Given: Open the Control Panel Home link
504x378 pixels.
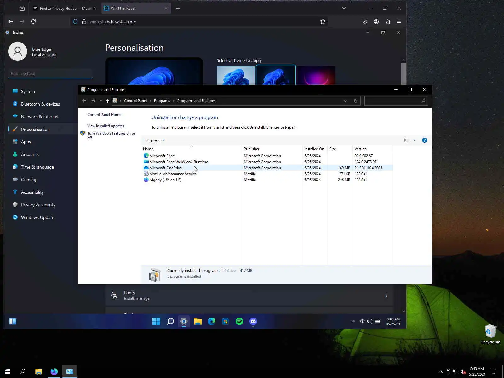Looking at the screenshot, I should point(104,115).
